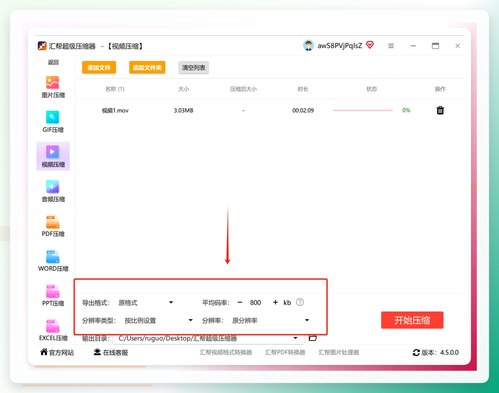499x393 pixels.
Task: Delete 视频1.mov with the trash icon
Action: tap(440, 110)
